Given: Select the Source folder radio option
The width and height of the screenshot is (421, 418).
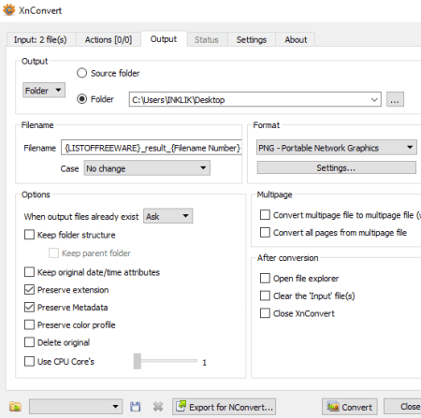Looking at the screenshot, I should (81, 73).
